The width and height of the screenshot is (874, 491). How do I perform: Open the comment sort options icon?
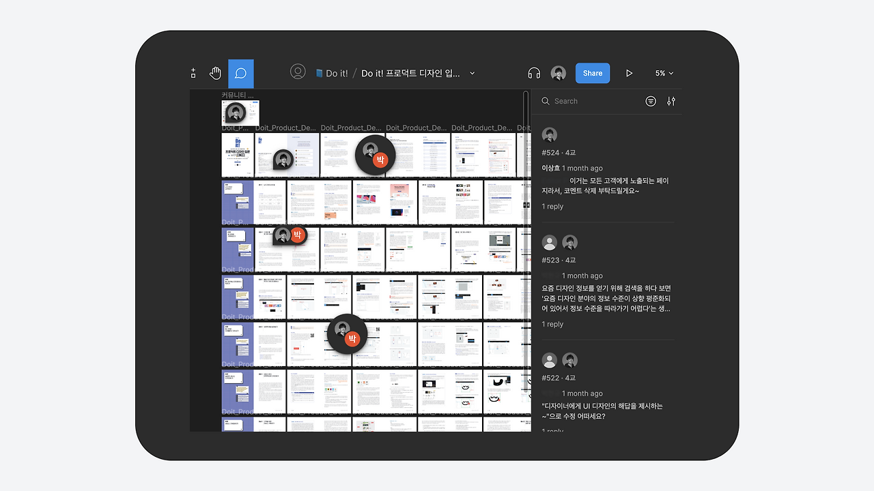point(651,101)
